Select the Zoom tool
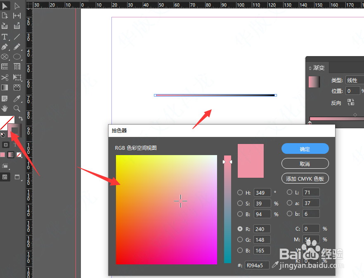This screenshot has width=364, height=278. [x=17, y=108]
